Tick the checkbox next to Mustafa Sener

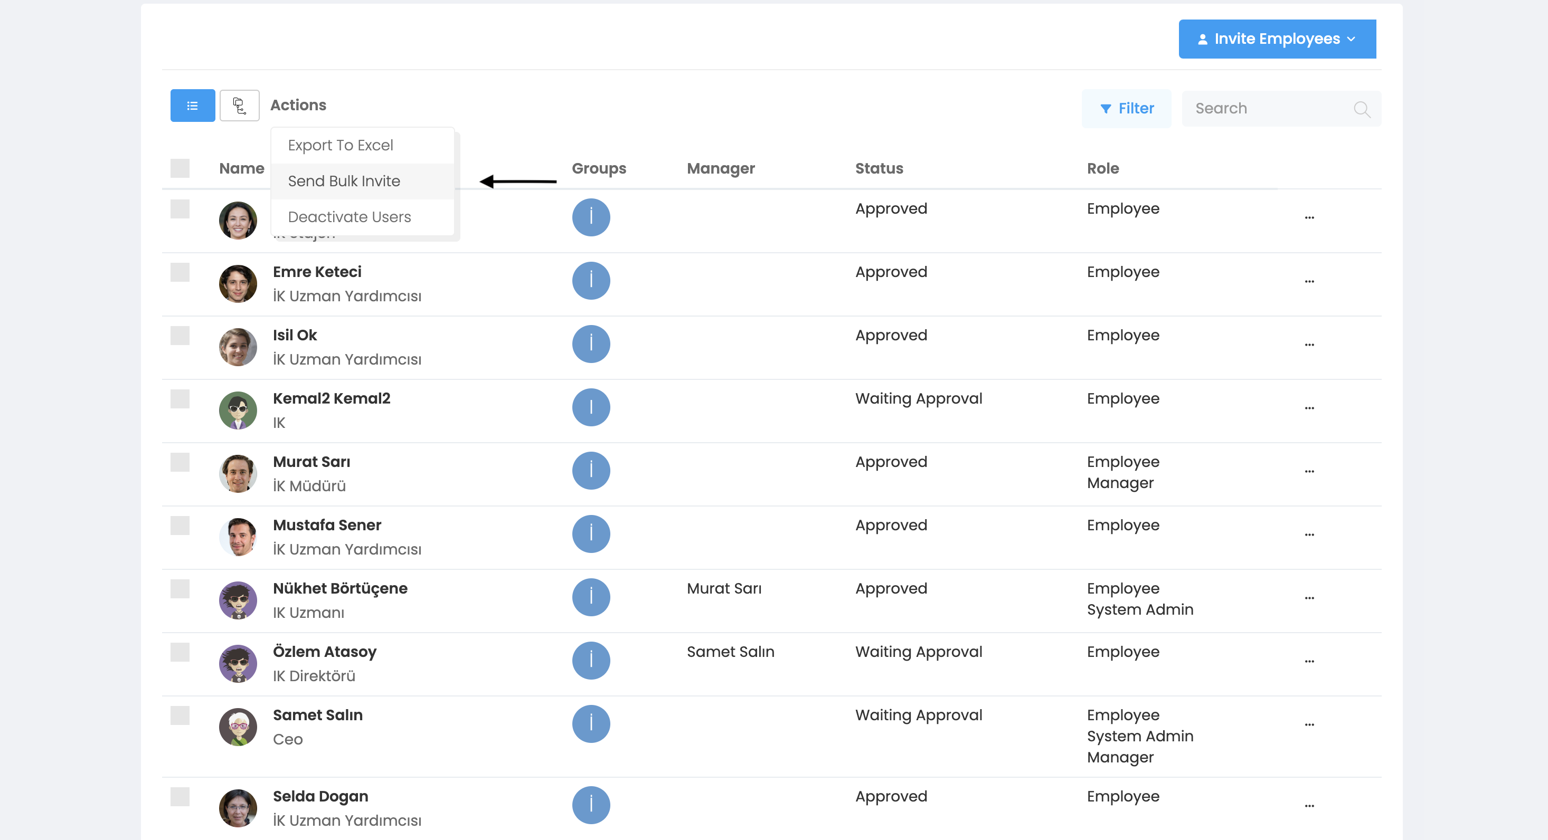180,526
